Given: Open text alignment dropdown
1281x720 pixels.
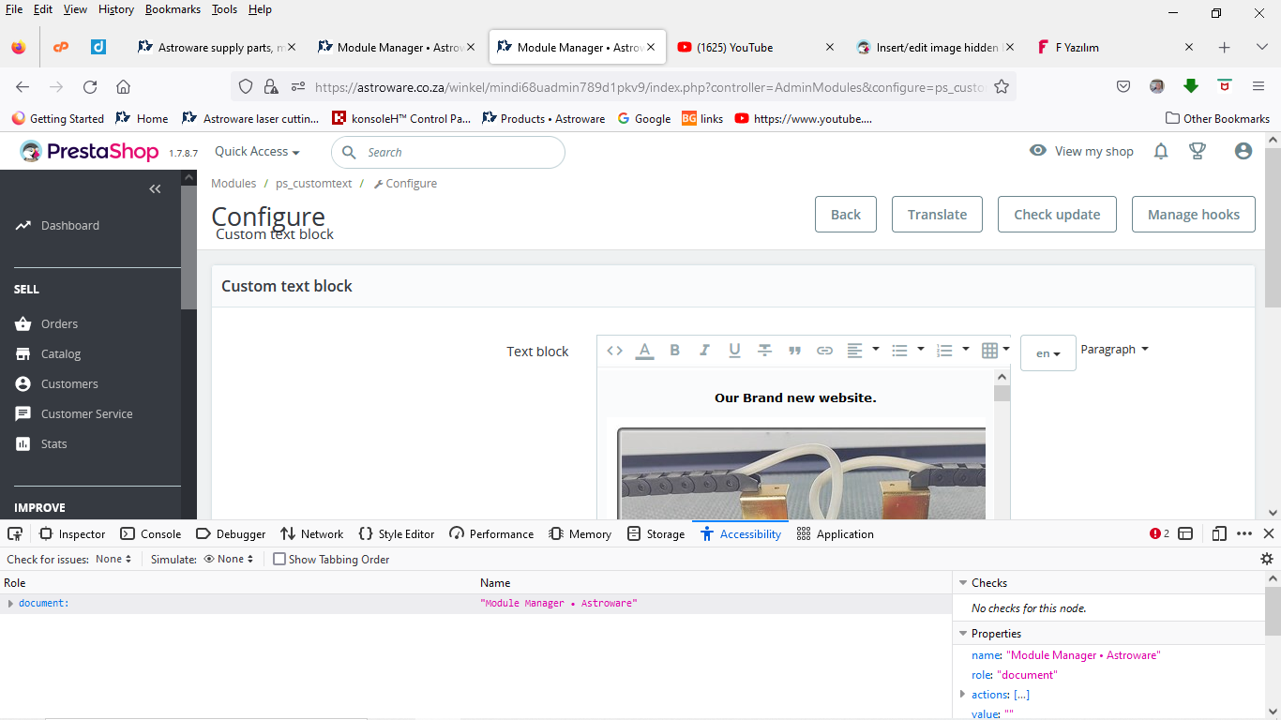Looking at the screenshot, I should pyautogui.click(x=863, y=351).
